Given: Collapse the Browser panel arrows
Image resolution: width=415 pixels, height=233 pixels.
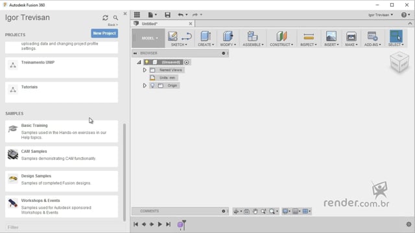Looking at the screenshot, I should click(136, 53).
